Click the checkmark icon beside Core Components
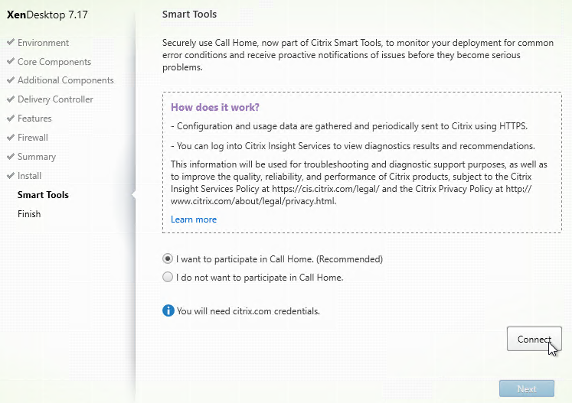Viewport: 572px width, 403px height. [11, 61]
